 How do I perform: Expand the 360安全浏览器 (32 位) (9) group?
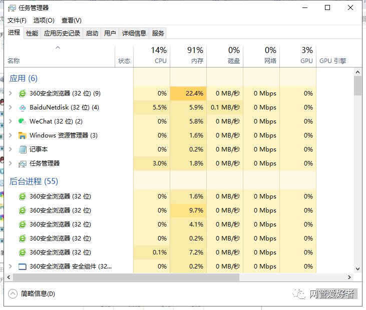coord(11,93)
